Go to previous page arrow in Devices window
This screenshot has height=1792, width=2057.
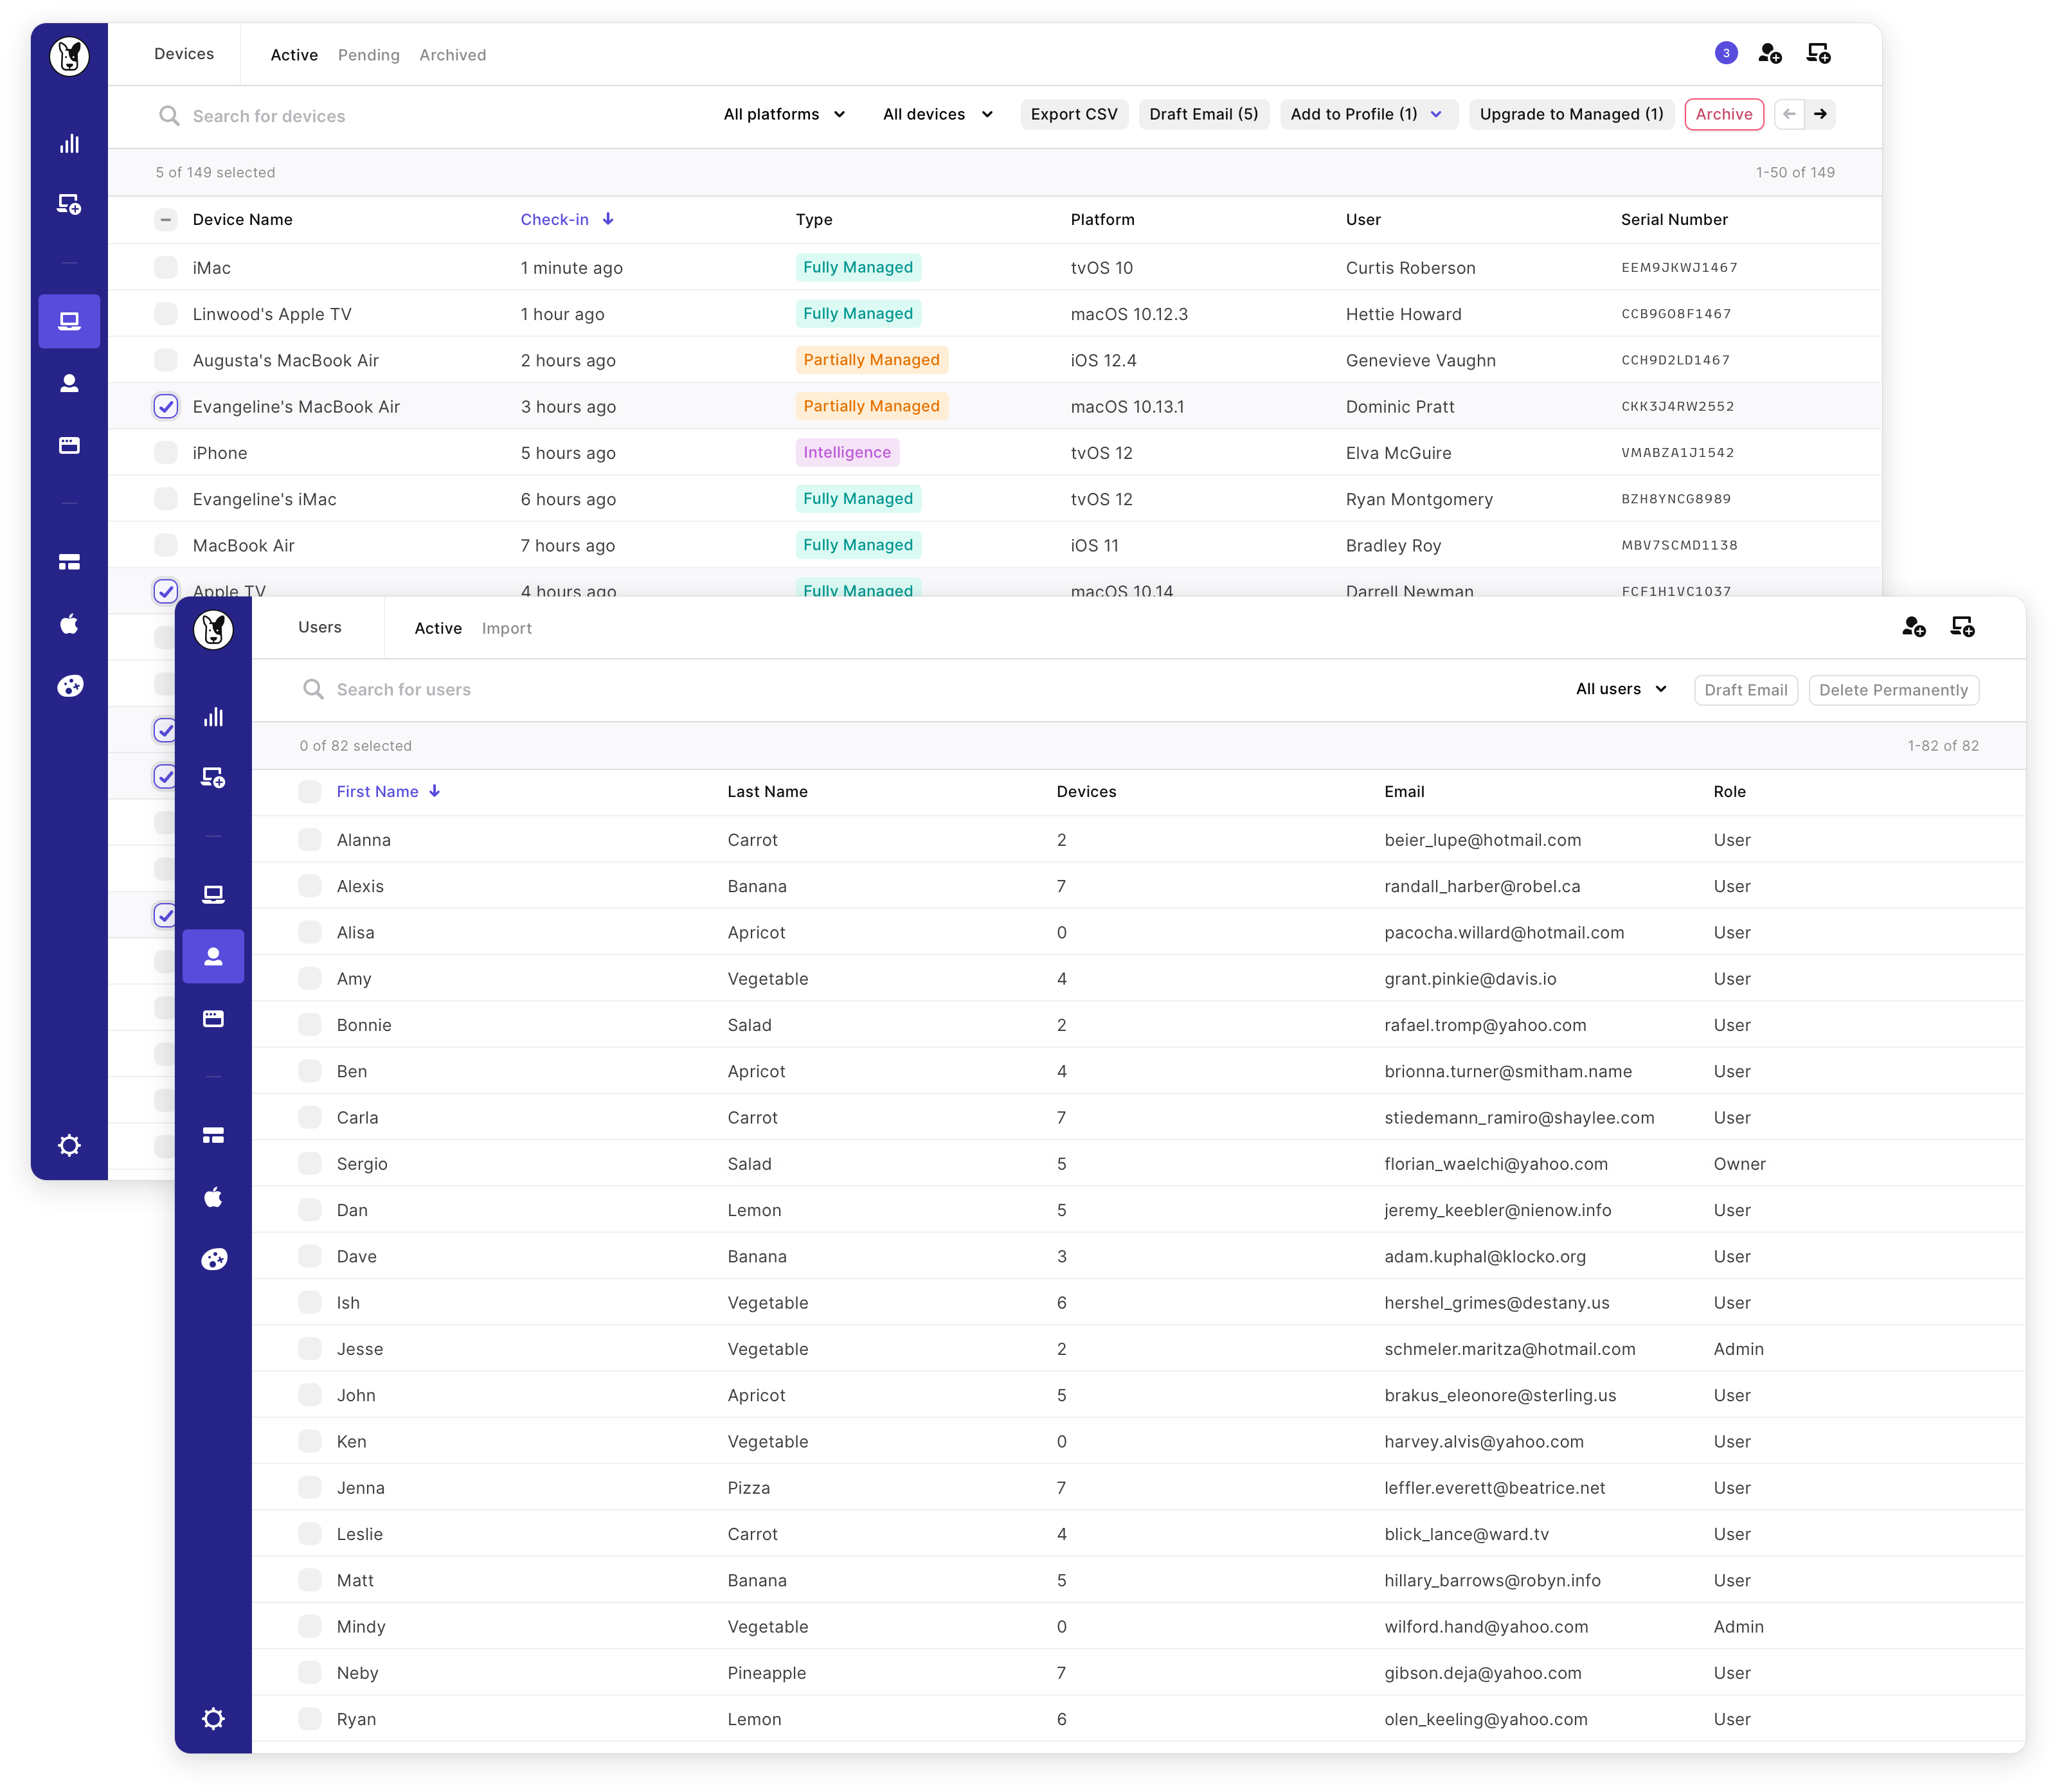[x=1789, y=114]
